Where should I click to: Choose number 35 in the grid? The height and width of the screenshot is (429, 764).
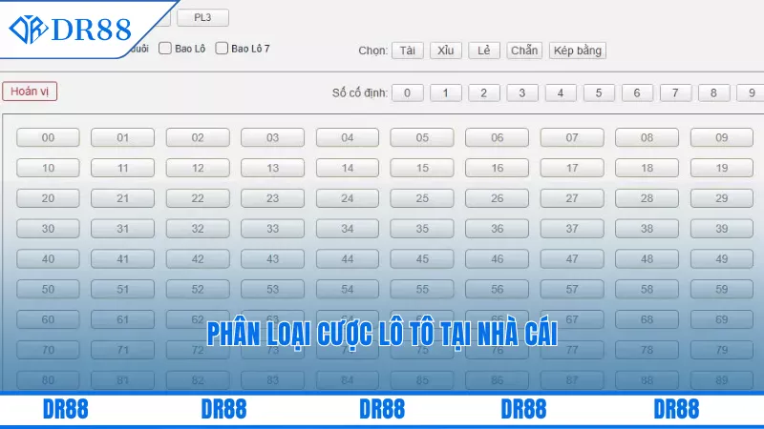[x=422, y=229]
